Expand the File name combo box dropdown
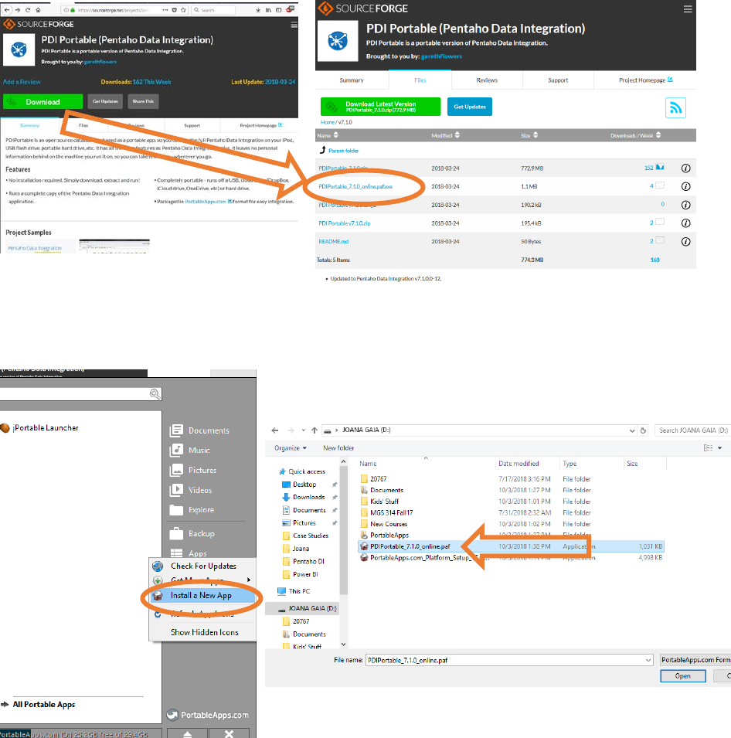The height and width of the screenshot is (738, 731). pos(648,661)
